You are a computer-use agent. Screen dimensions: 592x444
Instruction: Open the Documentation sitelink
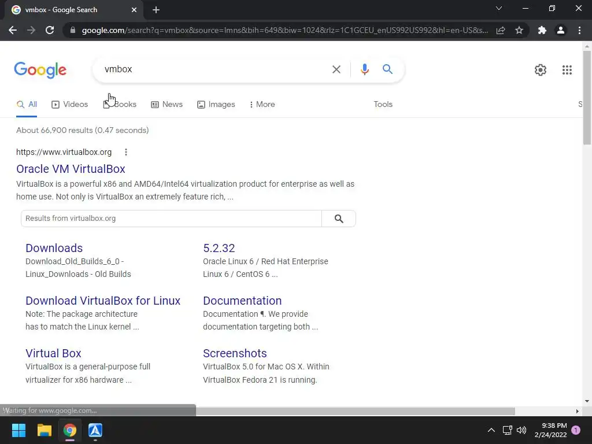(x=242, y=301)
